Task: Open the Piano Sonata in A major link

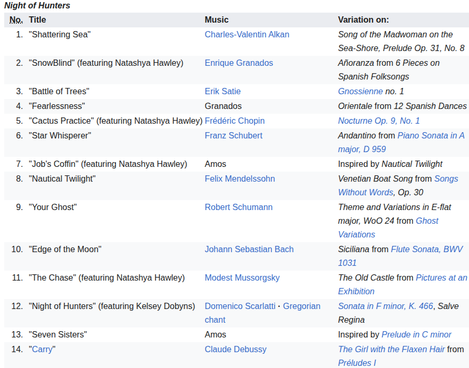Action: (x=431, y=136)
